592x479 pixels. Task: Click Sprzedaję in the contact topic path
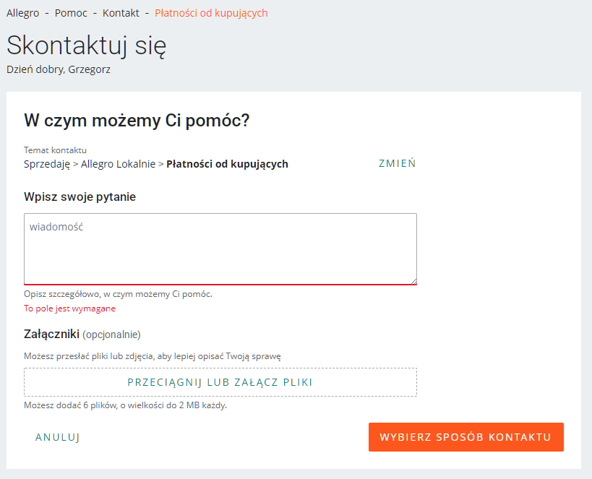47,164
